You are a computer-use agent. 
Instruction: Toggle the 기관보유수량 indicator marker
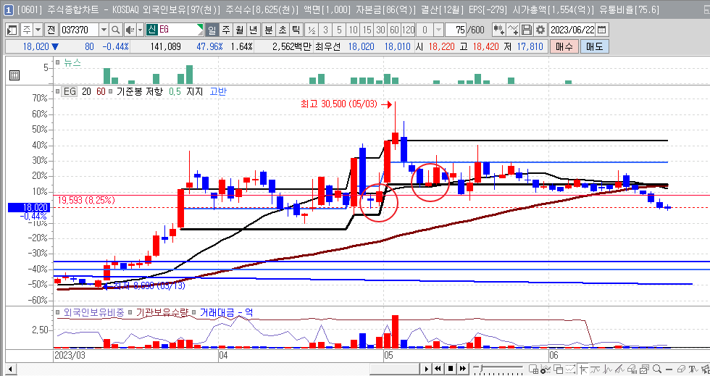(130, 312)
